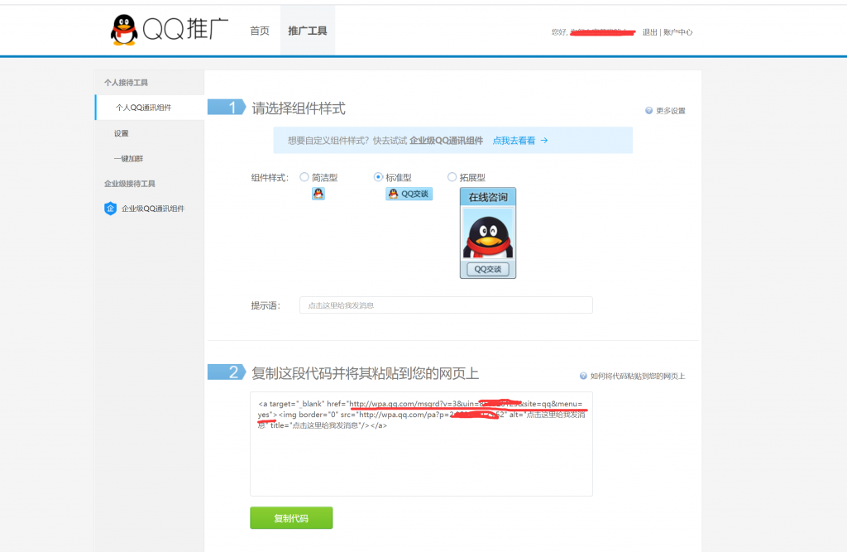Select 企业级接待工具 sidebar heading
The height and width of the screenshot is (552, 847).
tap(130, 184)
